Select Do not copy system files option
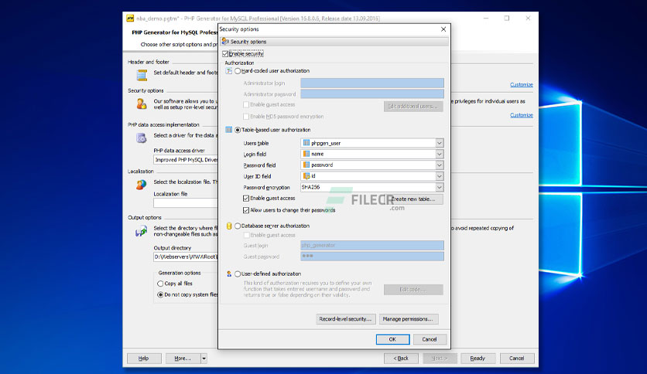This screenshot has height=374, width=647. click(x=160, y=294)
